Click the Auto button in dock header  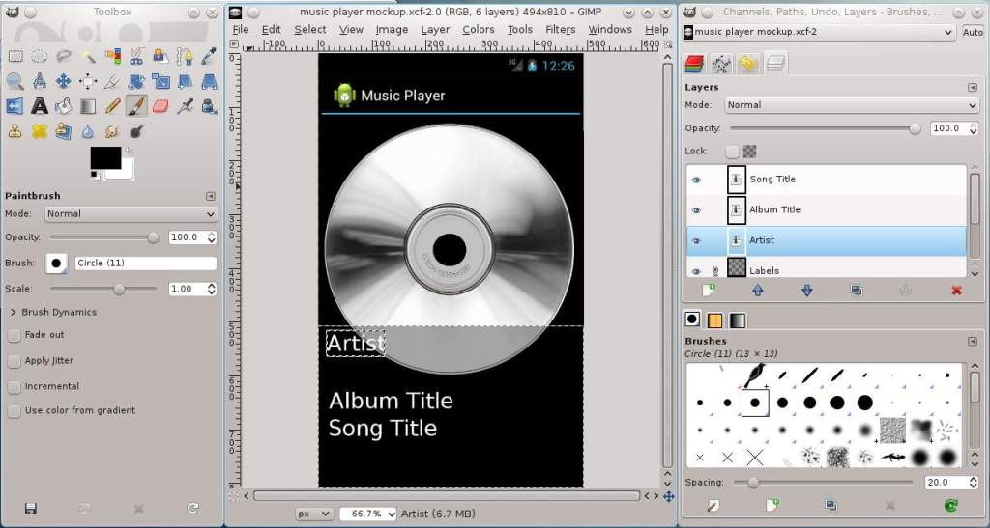[974, 32]
